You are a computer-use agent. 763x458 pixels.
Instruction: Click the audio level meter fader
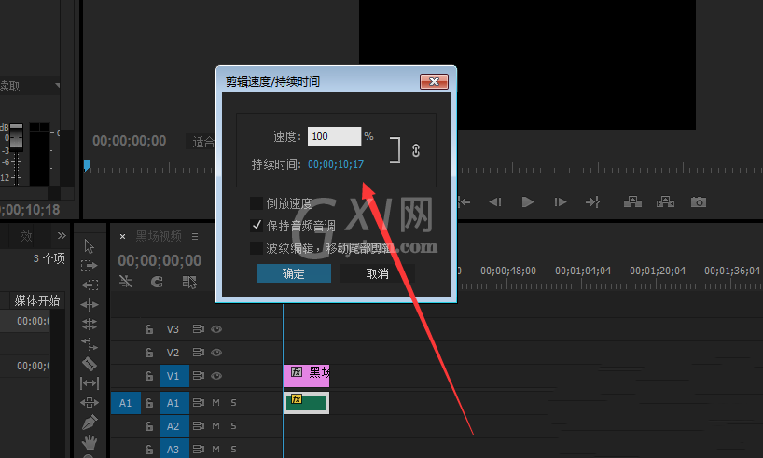pos(16,136)
